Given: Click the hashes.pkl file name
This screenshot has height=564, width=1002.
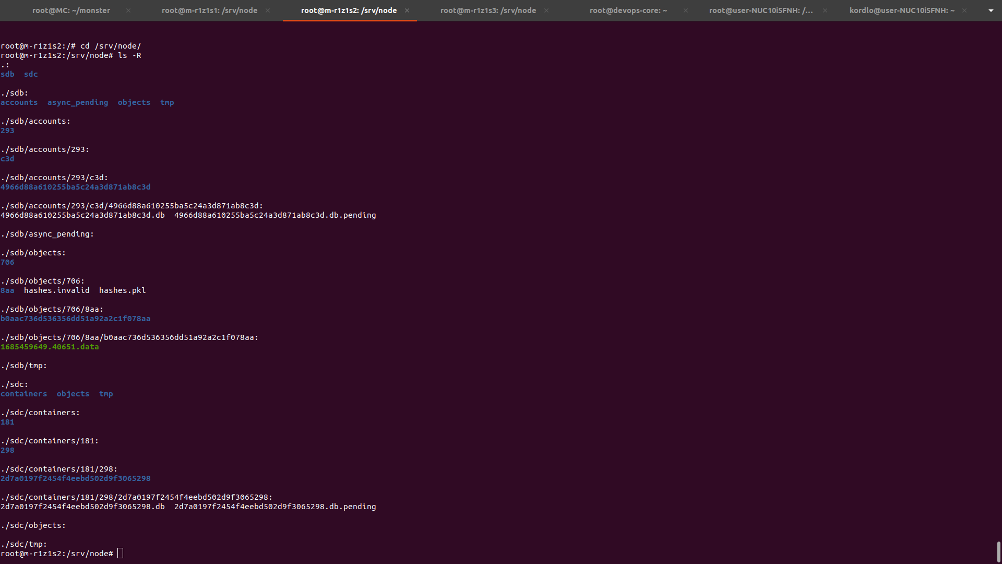Looking at the screenshot, I should (122, 290).
